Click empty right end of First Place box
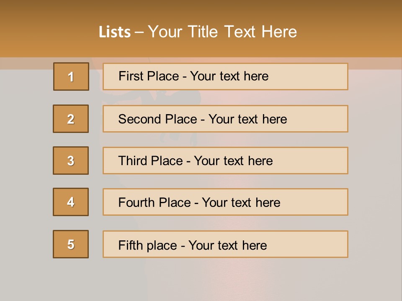Image resolution: width=402 pixels, height=301 pixels. (318, 77)
